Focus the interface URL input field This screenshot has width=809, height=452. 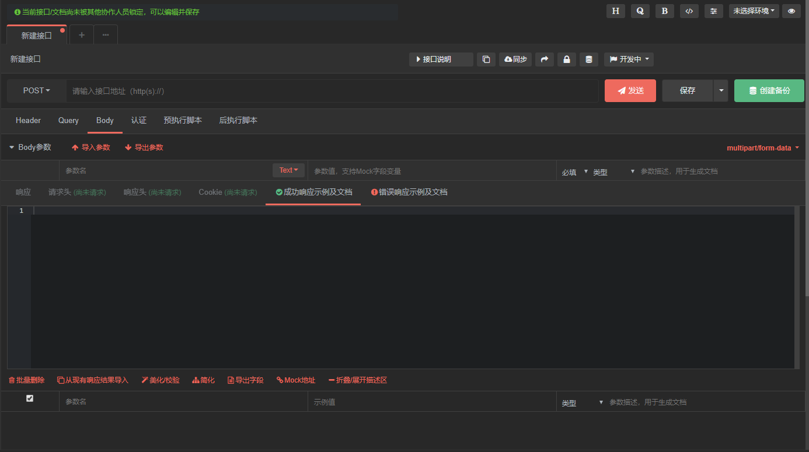(333, 91)
